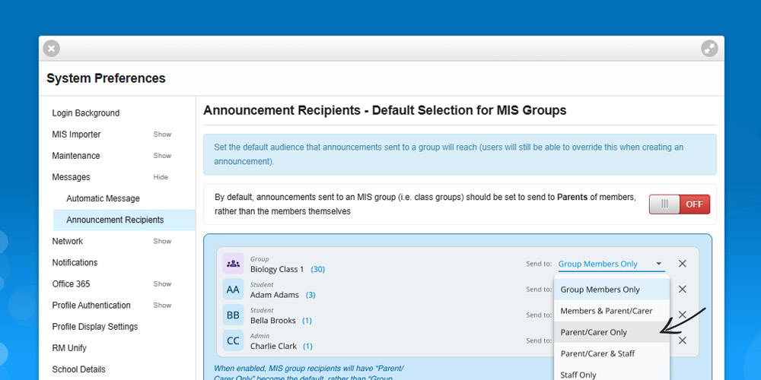Viewport: 761px width, 380px height.
Task: Remove the Charlie Clark recipient row
Action: pos(683,340)
